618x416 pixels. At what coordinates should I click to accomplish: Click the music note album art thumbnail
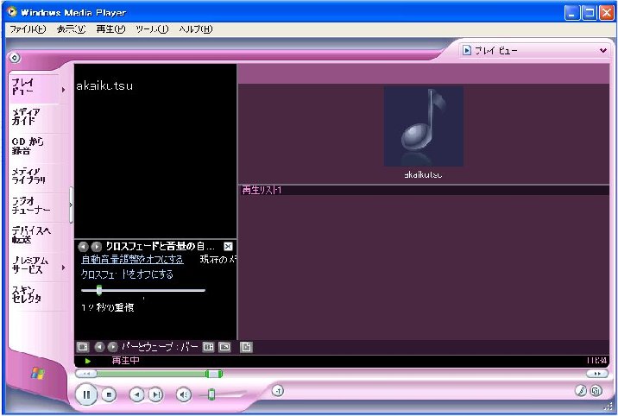point(423,126)
